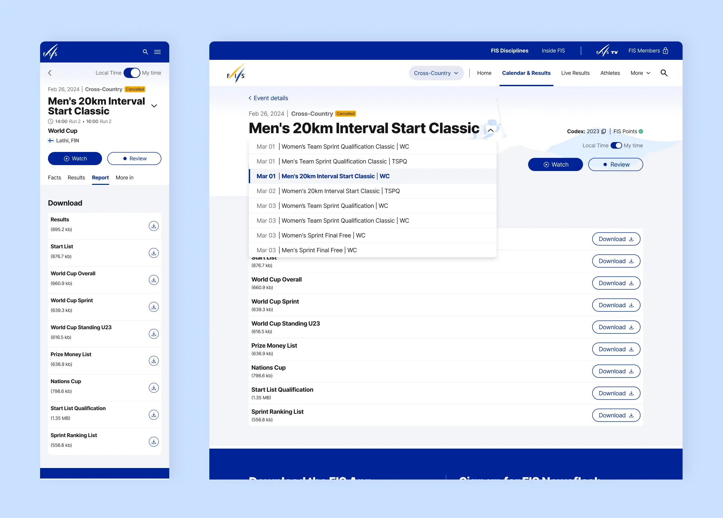Toggle desktop Local Time / My time switch
Viewport: 723px width, 518px height.
(x=616, y=145)
